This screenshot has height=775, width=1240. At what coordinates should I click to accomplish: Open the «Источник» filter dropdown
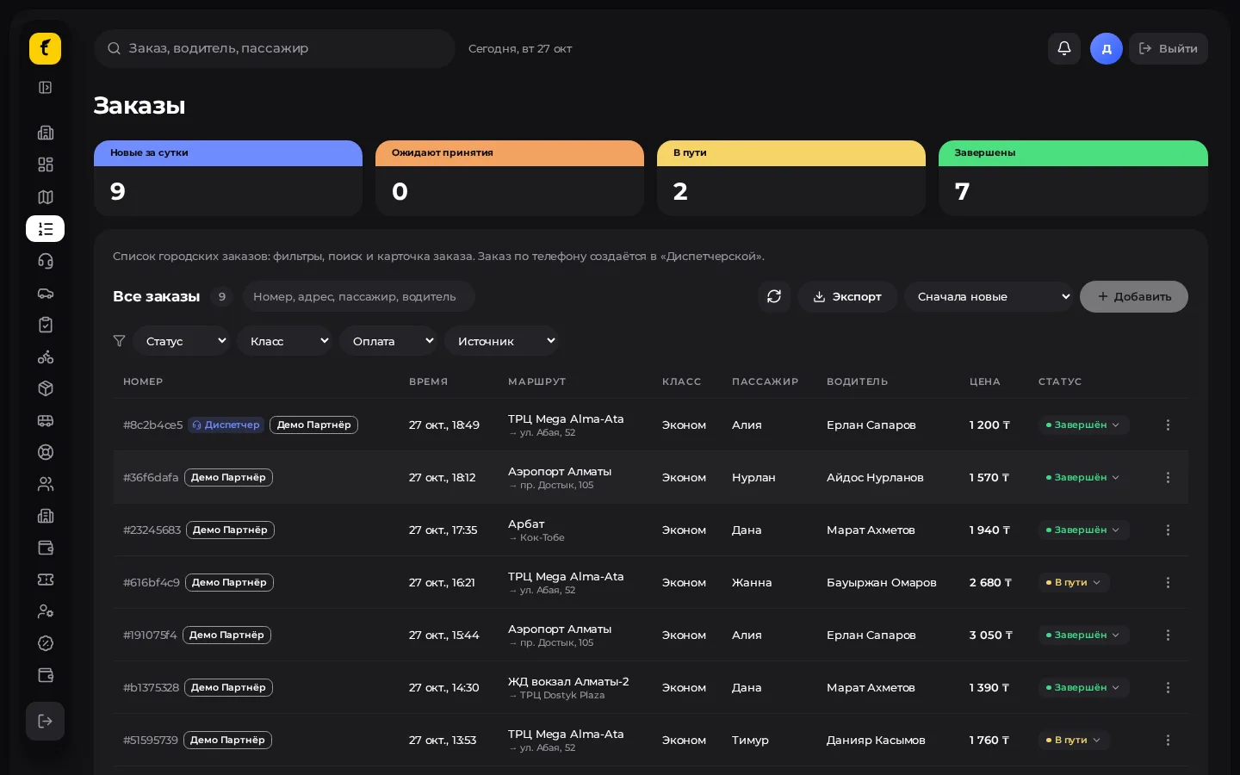[x=501, y=341]
